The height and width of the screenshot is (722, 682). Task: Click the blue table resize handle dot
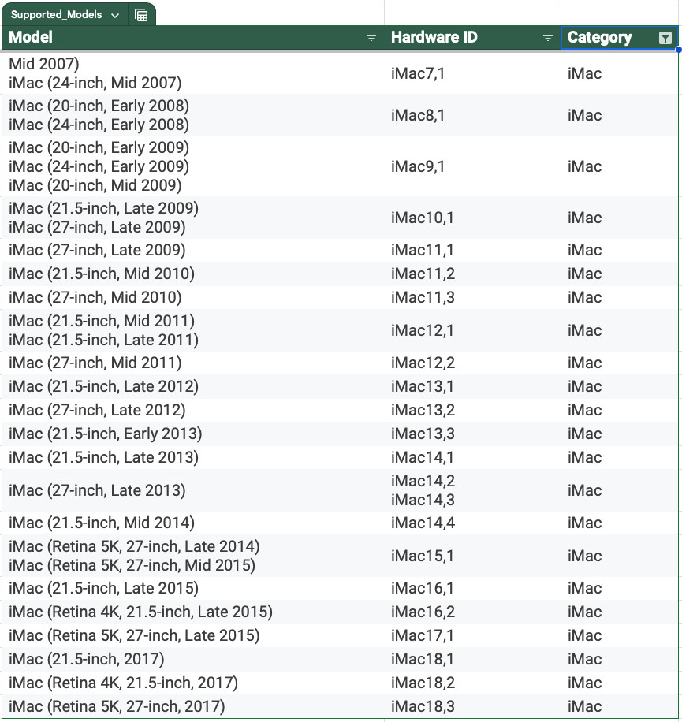[678, 50]
